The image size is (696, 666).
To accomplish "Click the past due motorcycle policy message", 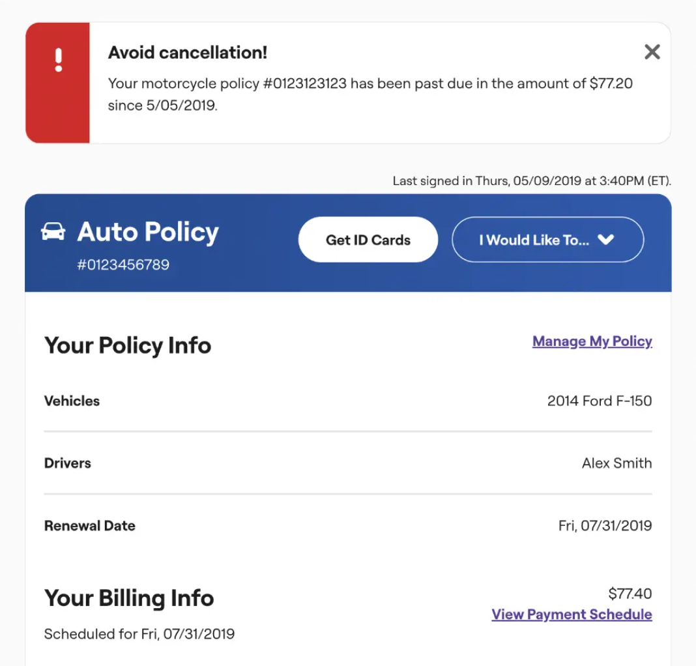I will click(370, 94).
